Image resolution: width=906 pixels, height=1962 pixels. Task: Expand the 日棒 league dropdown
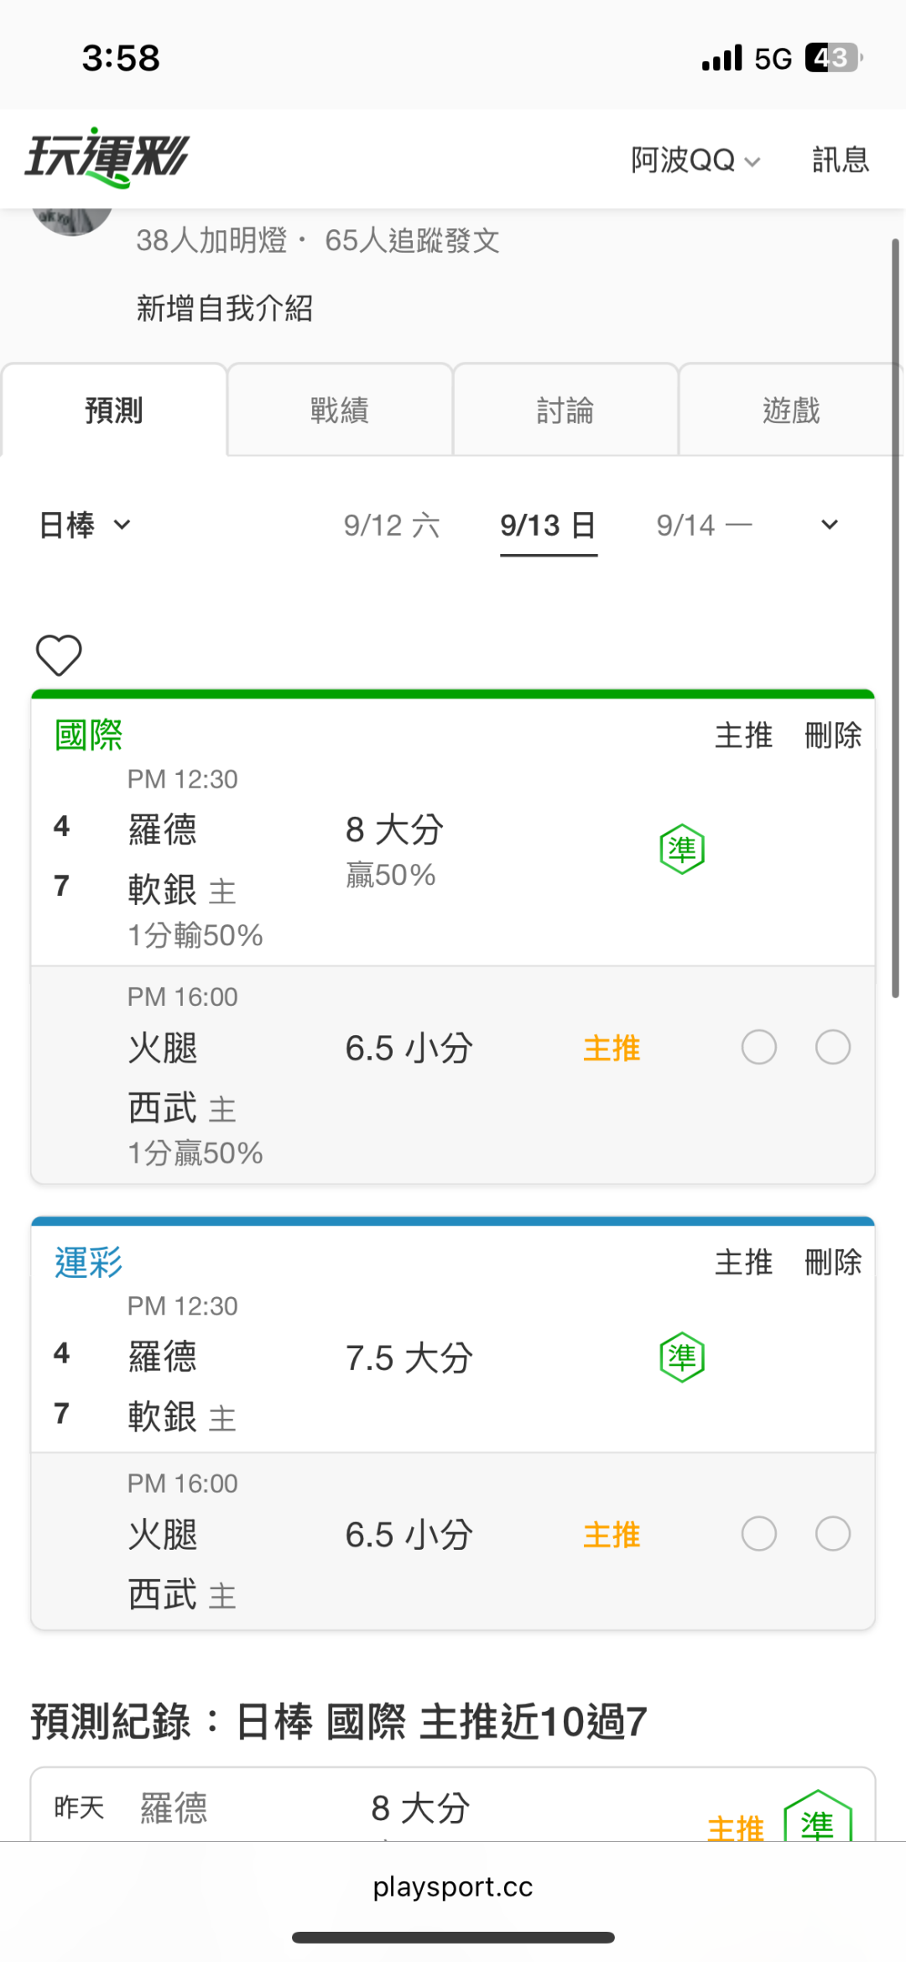85,526
